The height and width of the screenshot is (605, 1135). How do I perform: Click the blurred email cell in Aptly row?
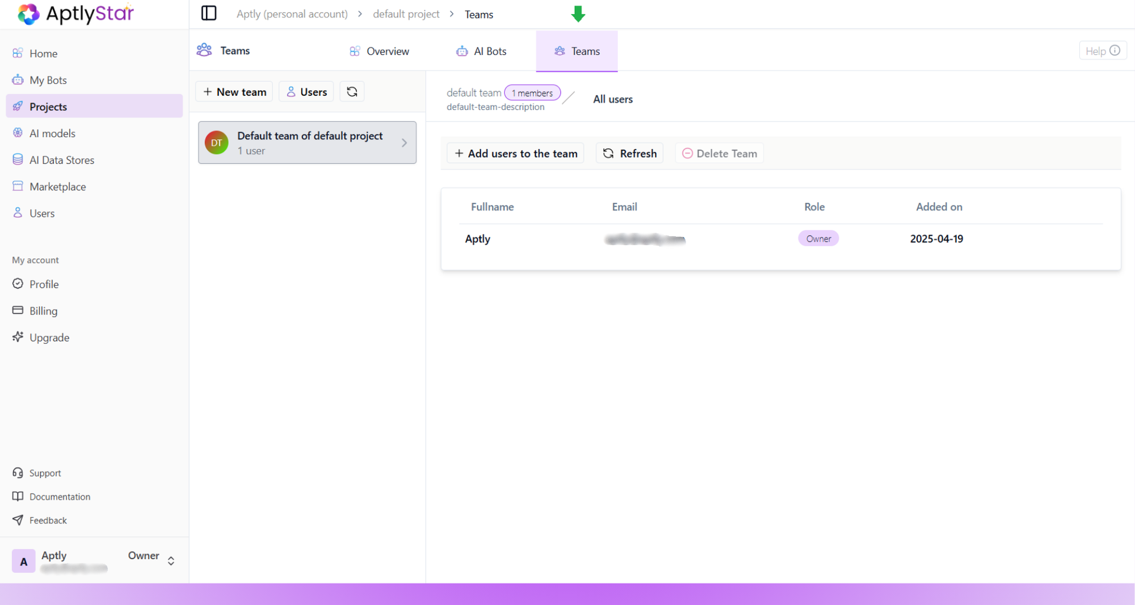coord(645,240)
